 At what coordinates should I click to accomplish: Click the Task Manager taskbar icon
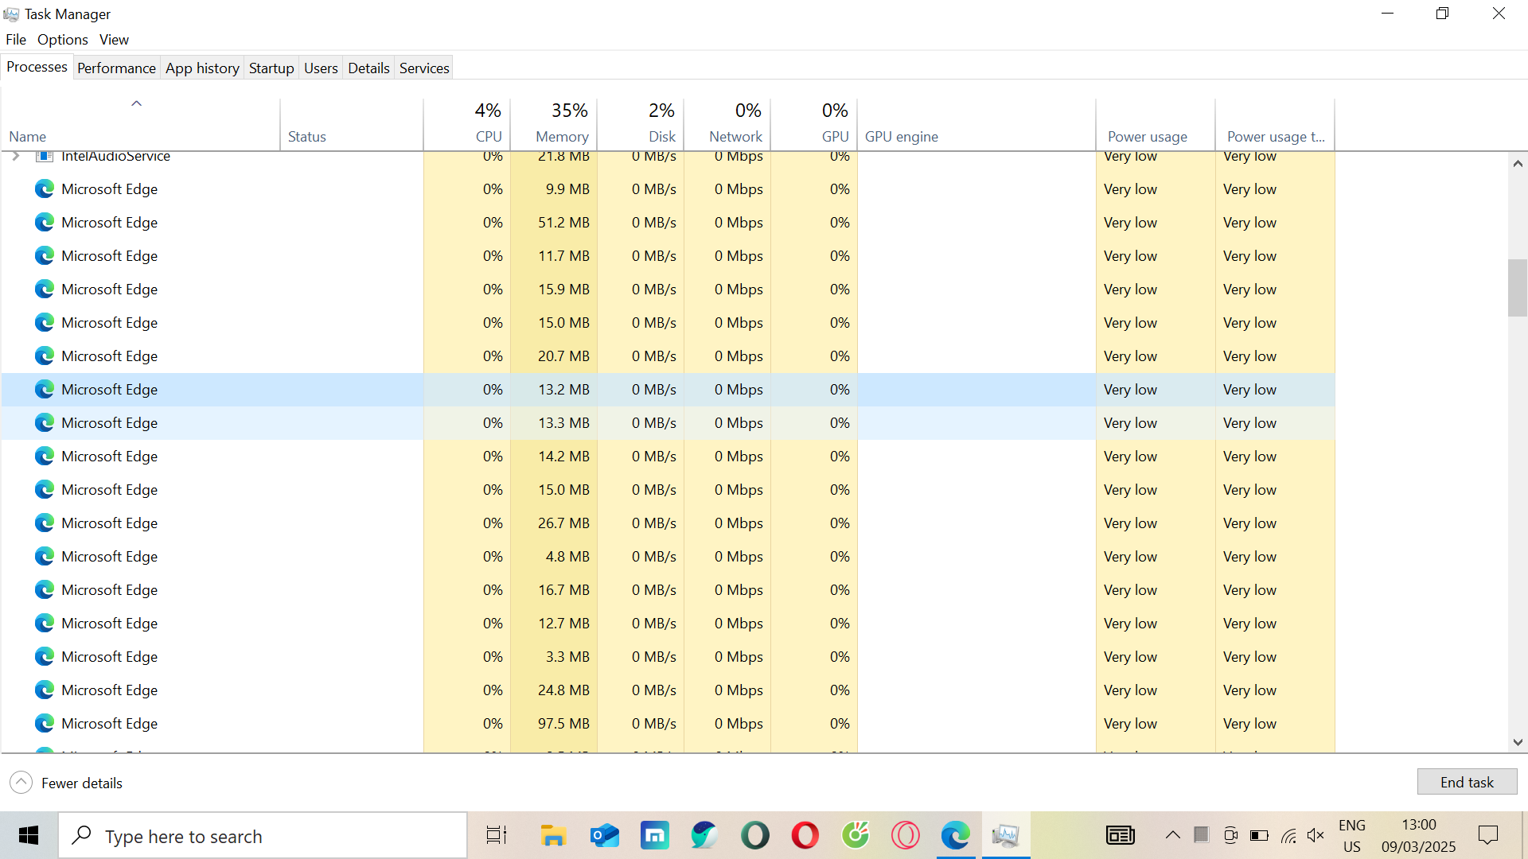click(1005, 835)
